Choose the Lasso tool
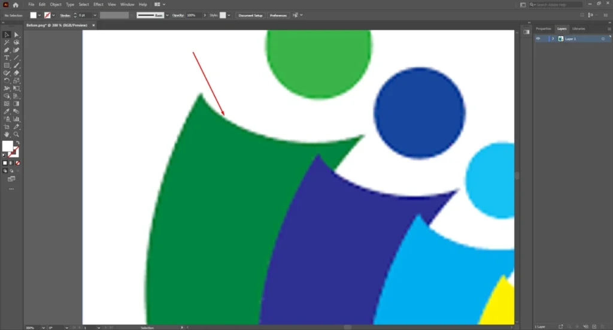 [16, 43]
